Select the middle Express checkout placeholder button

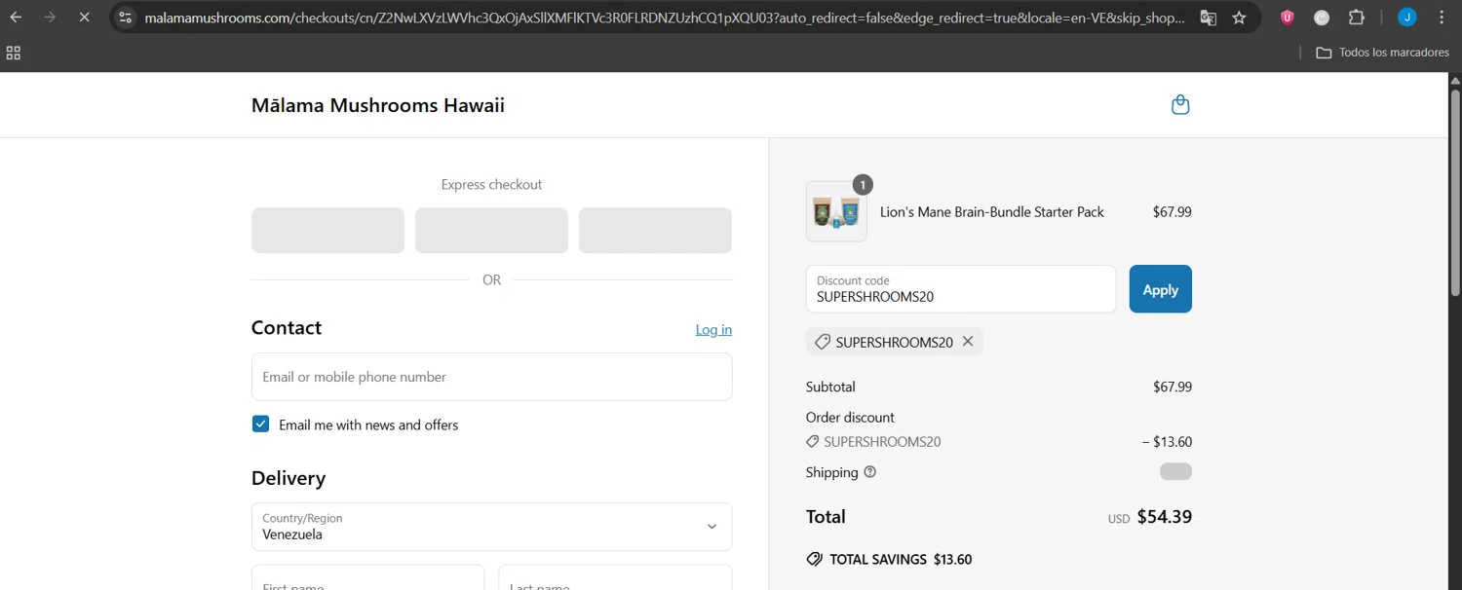point(491,231)
